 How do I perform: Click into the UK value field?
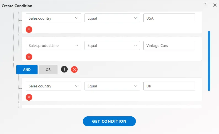tap(169, 86)
